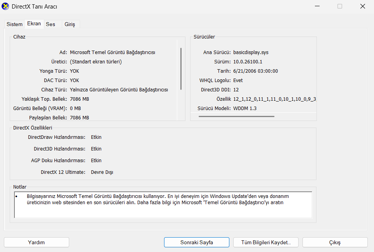Select the Ekran tab

click(34, 24)
